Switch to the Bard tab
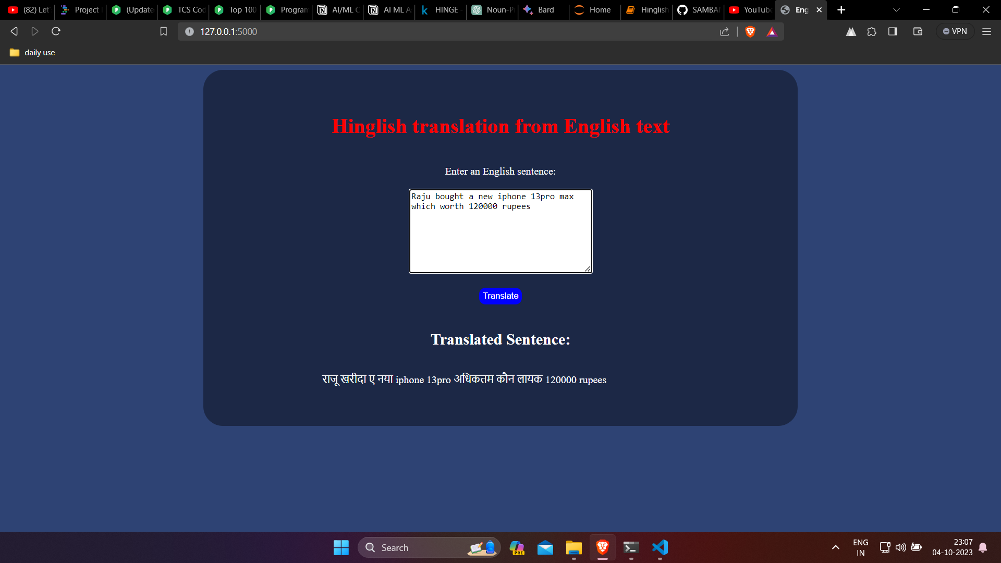This screenshot has height=563, width=1001. click(542, 9)
